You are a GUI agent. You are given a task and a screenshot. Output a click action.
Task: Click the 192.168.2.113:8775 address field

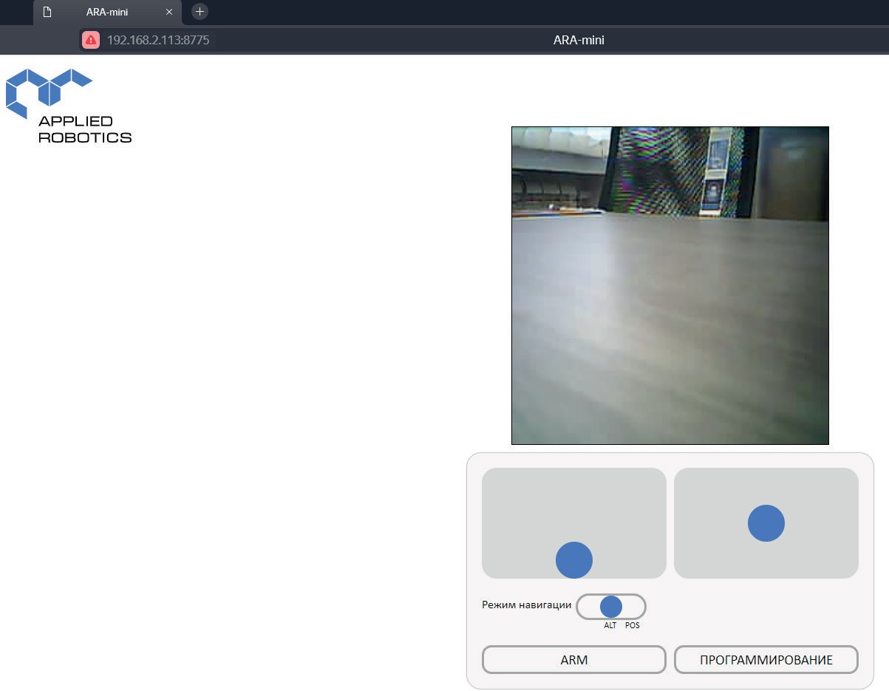pos(158,40)
